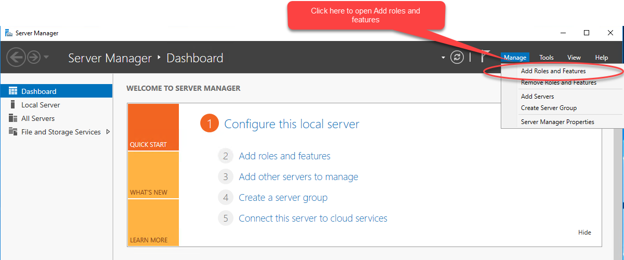Expand the File and Storage Services arrow
The width and height of the screenshot is (624, 260).
pos(108,132)
